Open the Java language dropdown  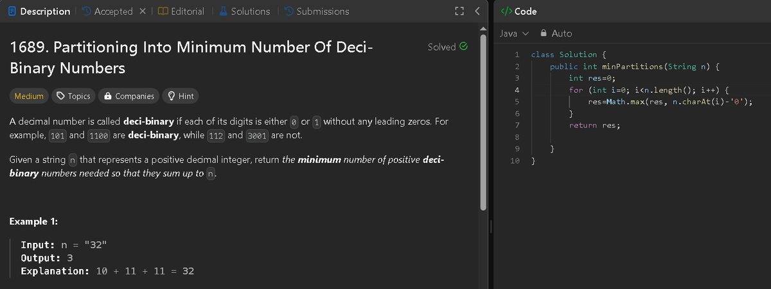(513, 33)
